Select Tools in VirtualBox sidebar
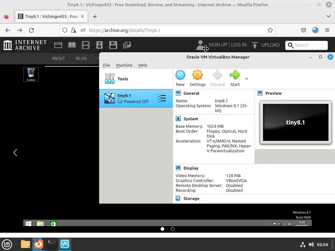Screen dimensions: 335x251 136,79
